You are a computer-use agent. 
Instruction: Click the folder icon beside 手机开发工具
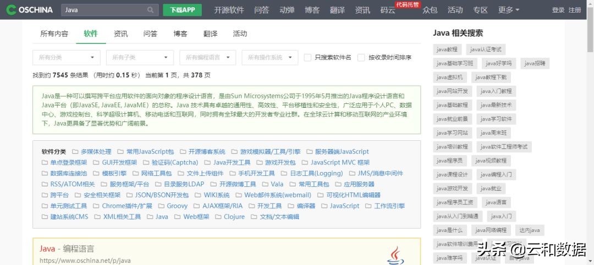(232, 173)
